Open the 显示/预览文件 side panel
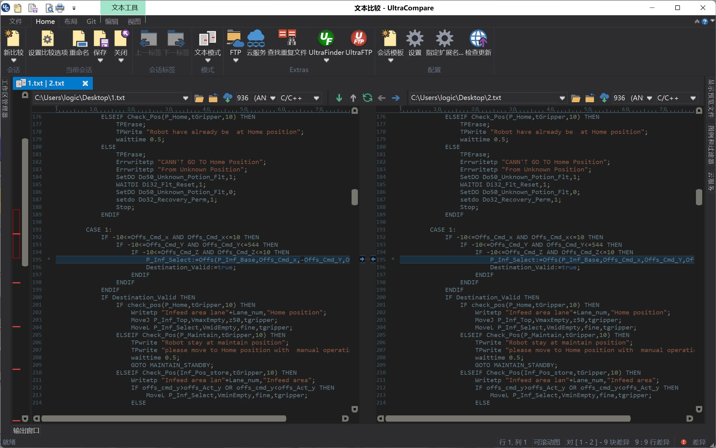The image size is (716, 448). pyautogui.click(x=711, y=98)
